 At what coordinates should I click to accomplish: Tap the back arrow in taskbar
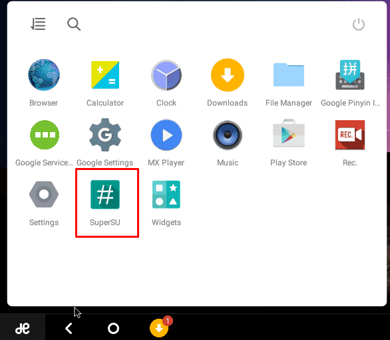tap(69, 328)
